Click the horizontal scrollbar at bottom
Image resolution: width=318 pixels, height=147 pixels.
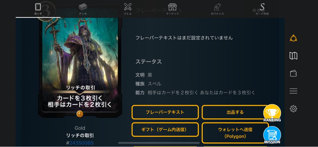159,143
